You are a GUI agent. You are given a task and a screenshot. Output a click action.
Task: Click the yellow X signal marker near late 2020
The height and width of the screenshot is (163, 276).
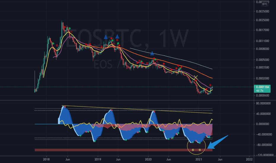click(196, 77)
